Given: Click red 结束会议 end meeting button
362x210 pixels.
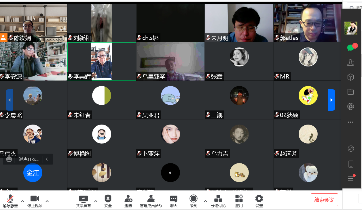Looking at the screenshot, I should tap(324, 200).
